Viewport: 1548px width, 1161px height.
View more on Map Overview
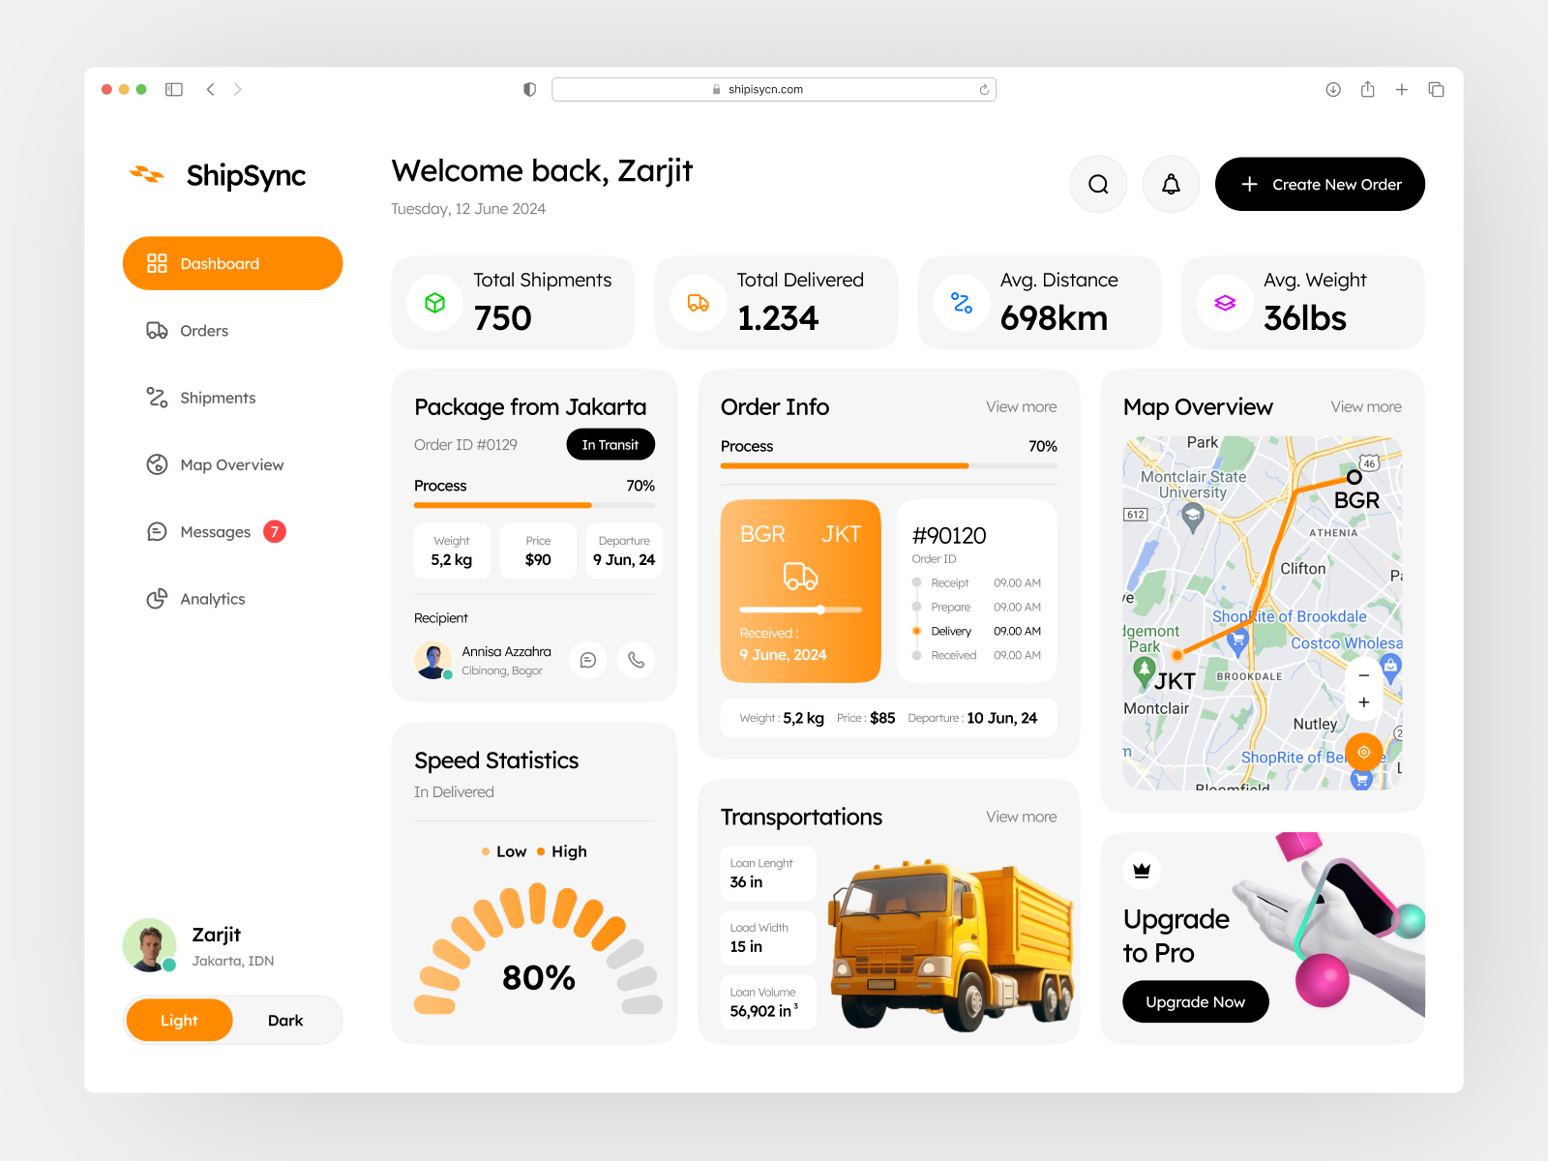pos(1365,406)
